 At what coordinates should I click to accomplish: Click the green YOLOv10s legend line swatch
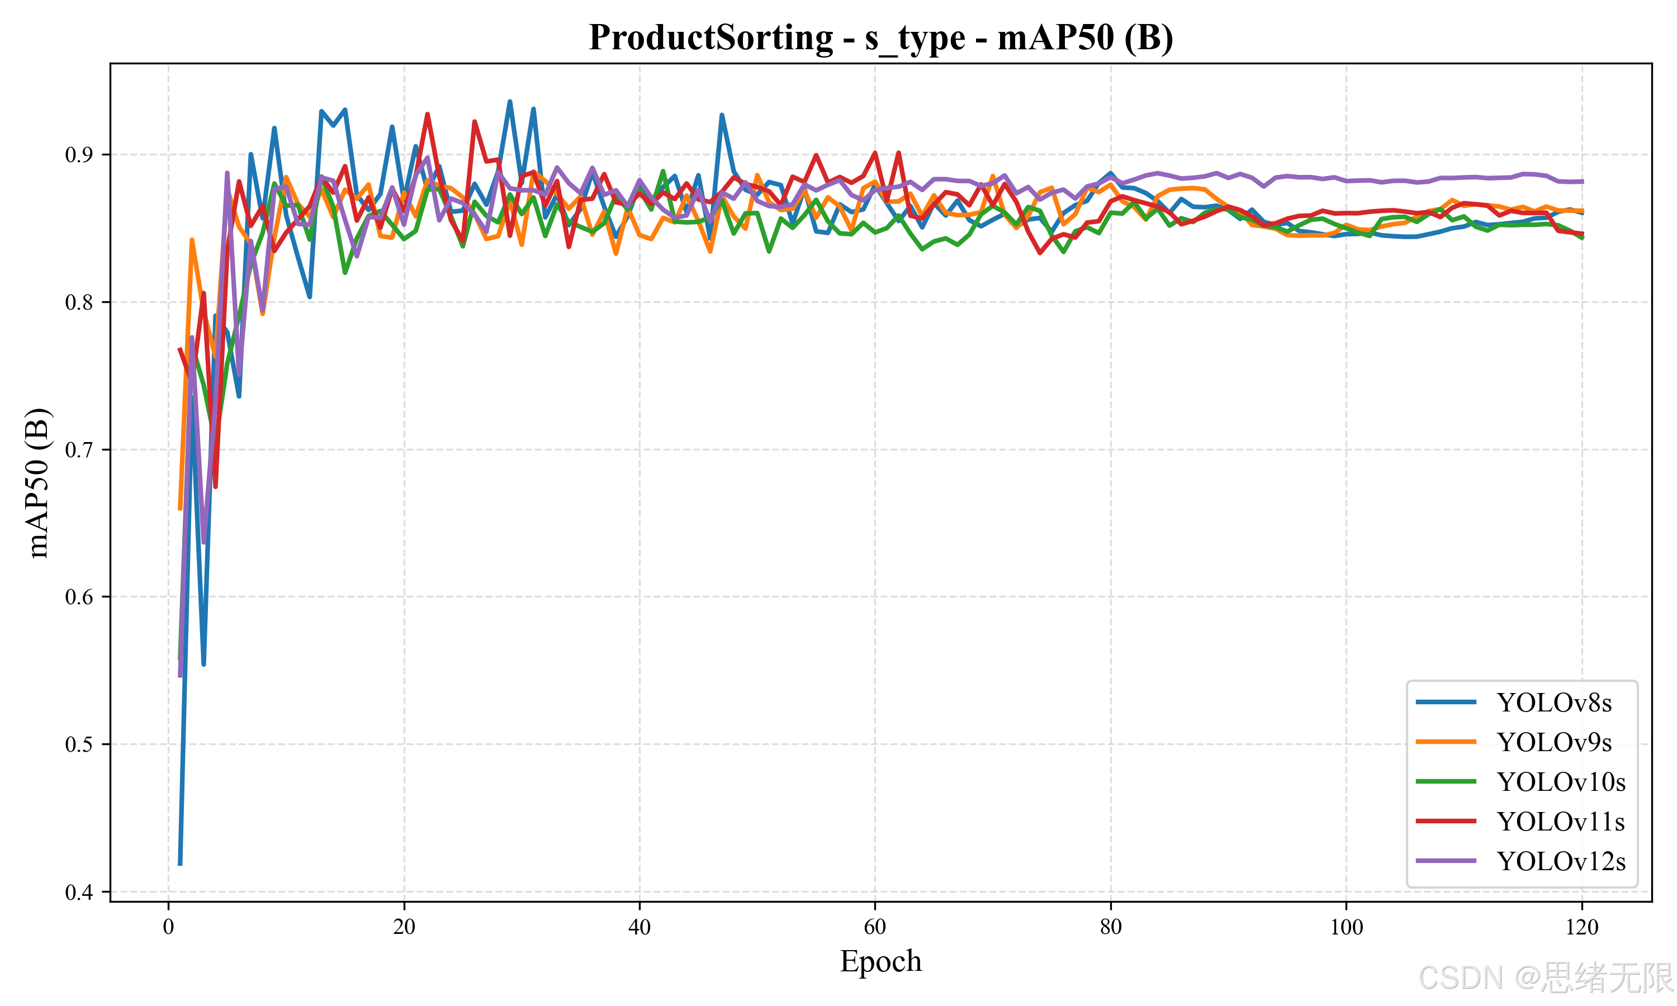pyautogui.click(x=1446, y=782)
